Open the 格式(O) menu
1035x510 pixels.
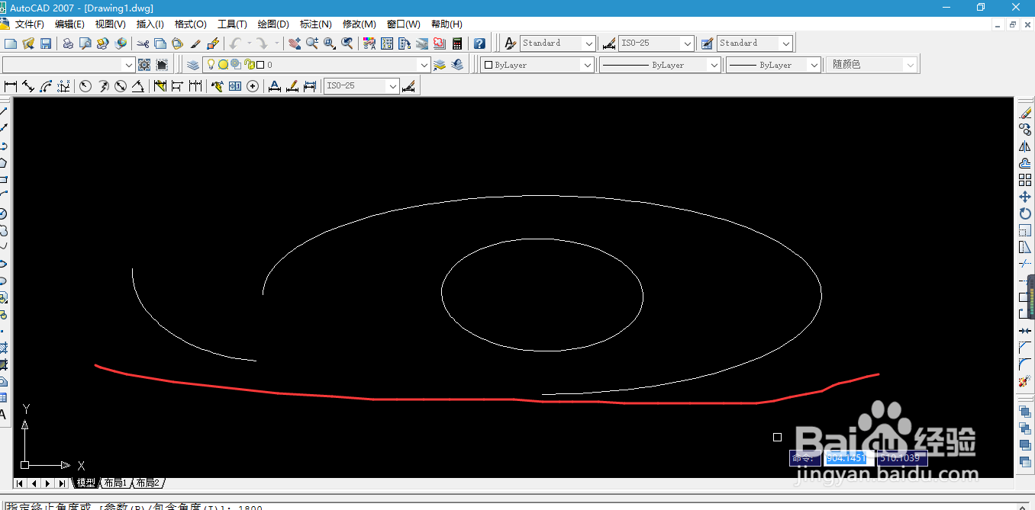click(190, 24)
